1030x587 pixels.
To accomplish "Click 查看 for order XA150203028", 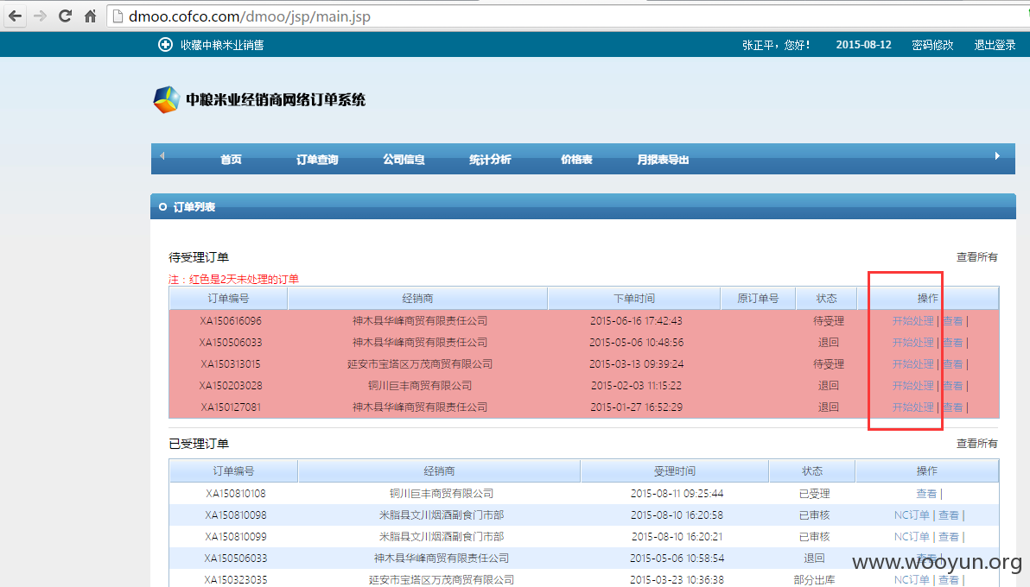I will pyautogui.click(x=952, y=385).
